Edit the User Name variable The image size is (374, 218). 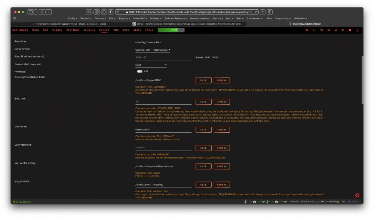point(203,130)
